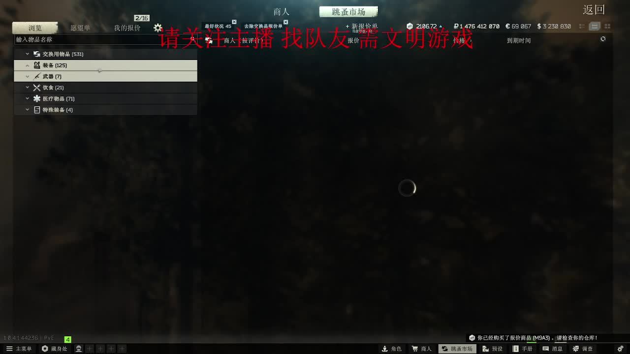Open flea market settings gear

pyautogui.click(x=157, y=28)
